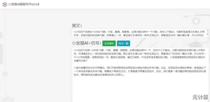The height and width of the screenshot is (102, 210).
Task: Click the arrow beside the 原文 heading
Action: 81,26
